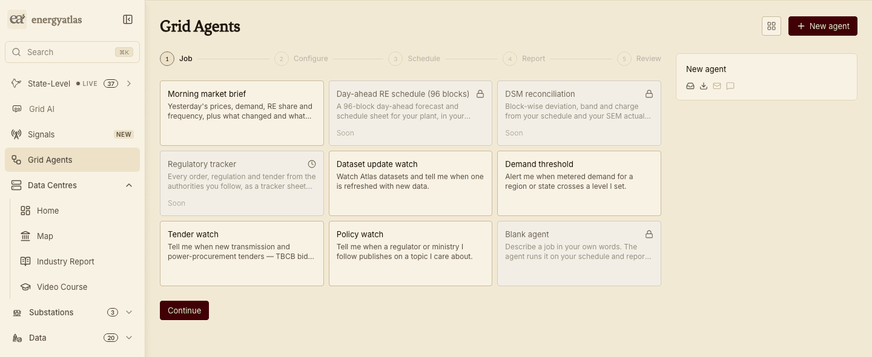
Task: Click lock icon on DSM reconciliation card
Action: 649,94
